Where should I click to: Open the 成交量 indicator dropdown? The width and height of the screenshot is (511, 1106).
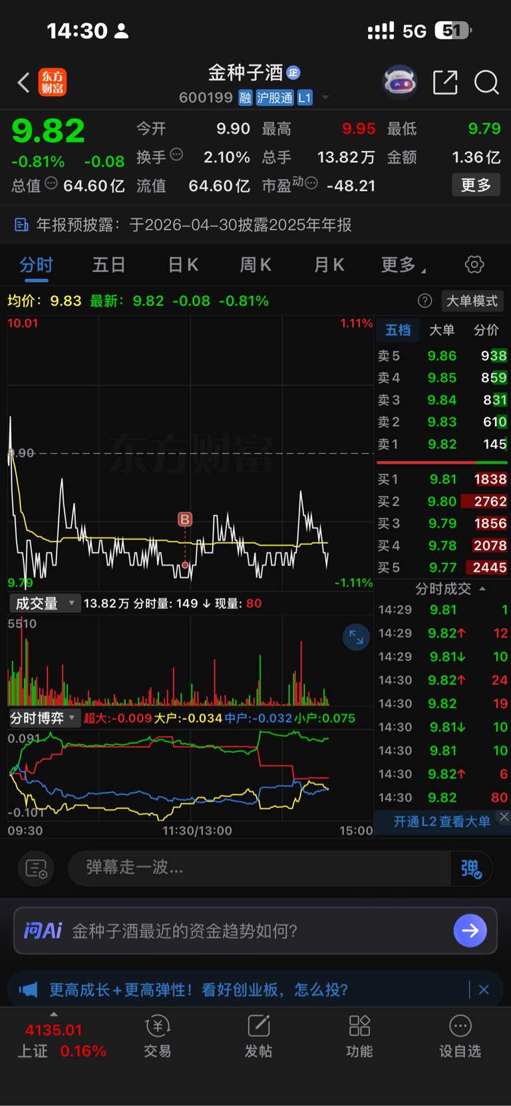45,604
